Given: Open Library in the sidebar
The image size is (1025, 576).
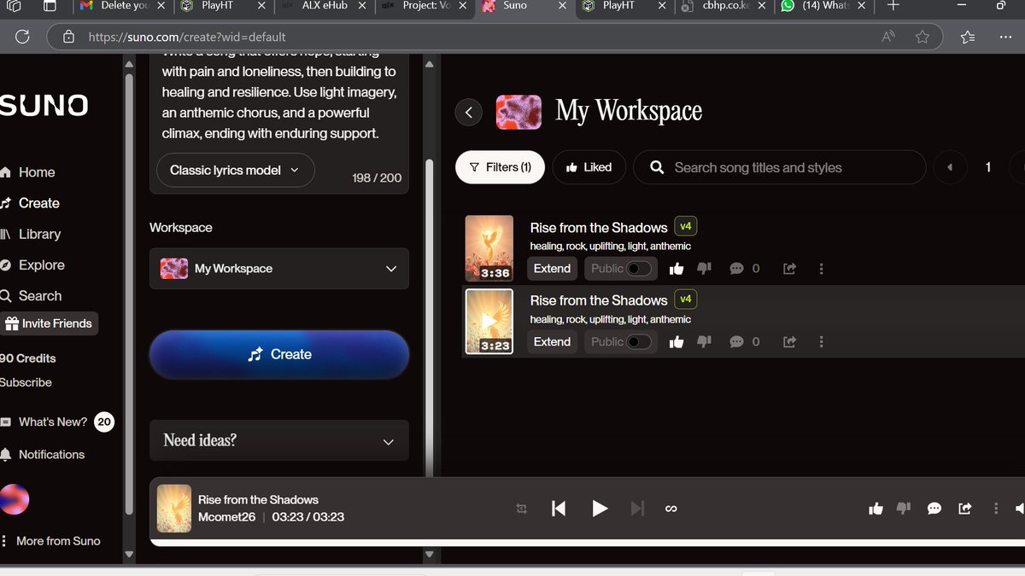Looking at the screenshot, I should pos(31,234).
